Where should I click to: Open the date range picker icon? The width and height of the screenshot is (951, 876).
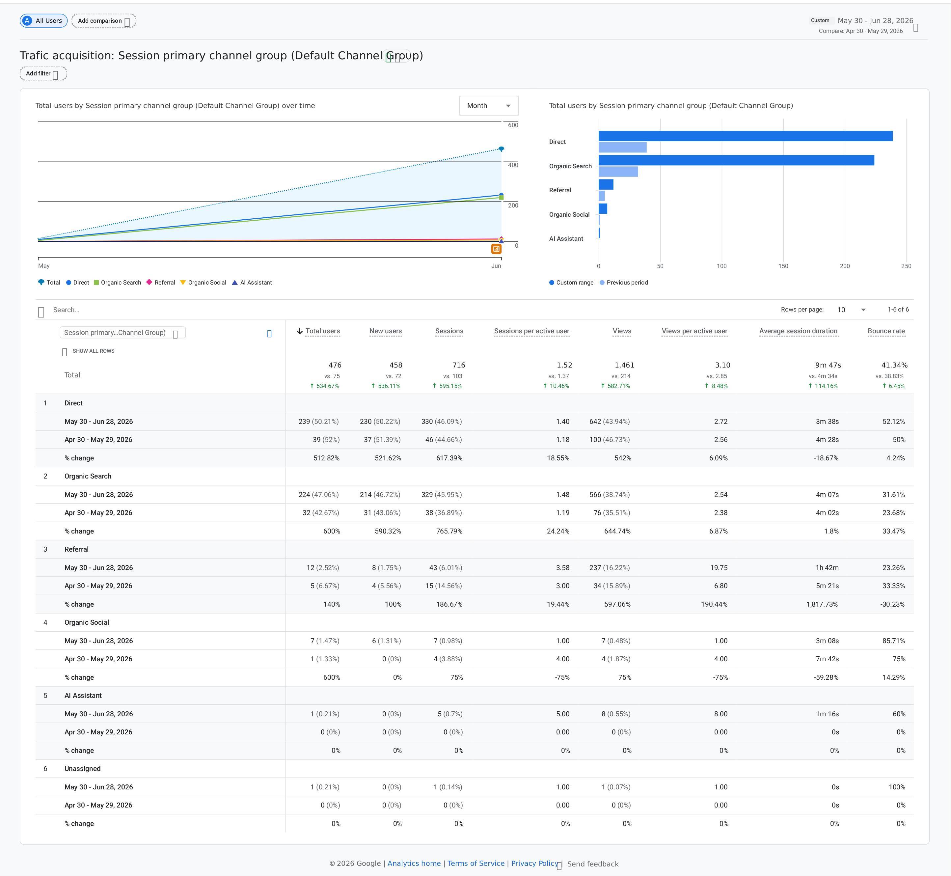(x=915, y=27)
